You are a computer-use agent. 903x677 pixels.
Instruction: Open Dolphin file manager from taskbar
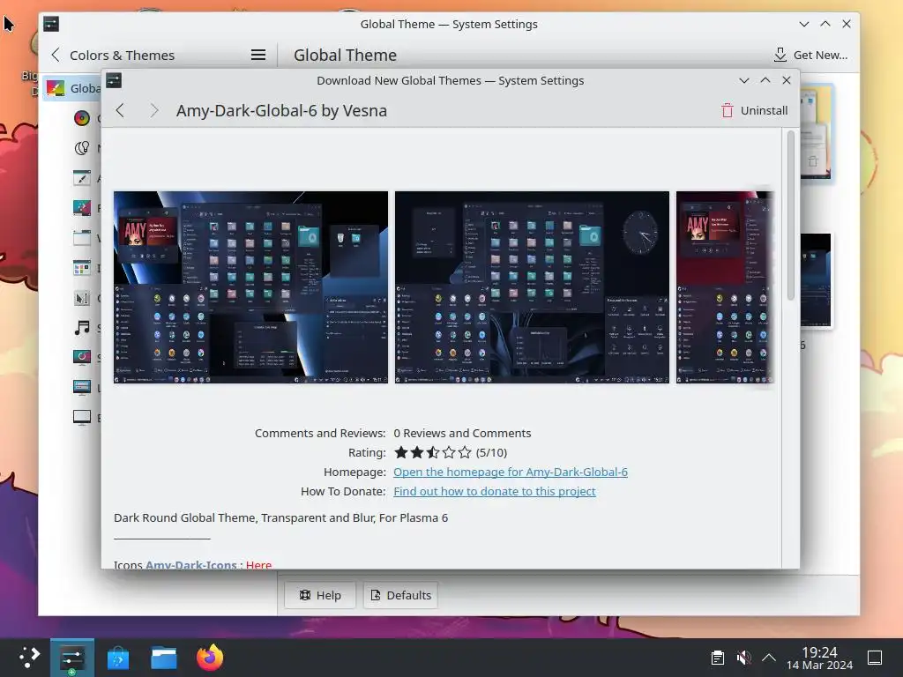click(x=163, y=658)
